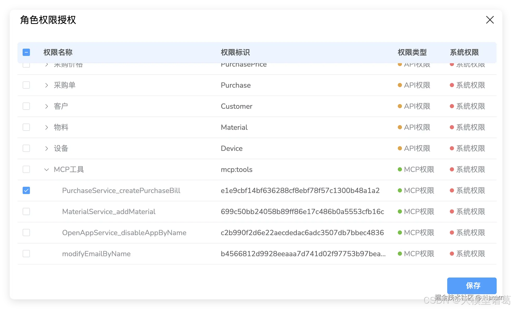Image resolution: width=512 pixels, height=309 pixels.
Task: Close the role permission authorization dialog
Action: coord(490,20)
